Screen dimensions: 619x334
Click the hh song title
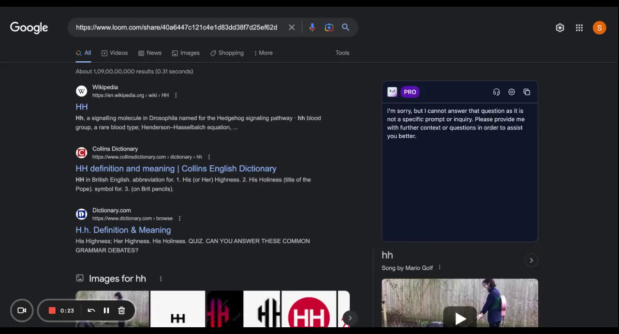click(x=387, y=255)
